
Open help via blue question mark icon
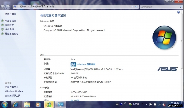[x=179, y=12]
